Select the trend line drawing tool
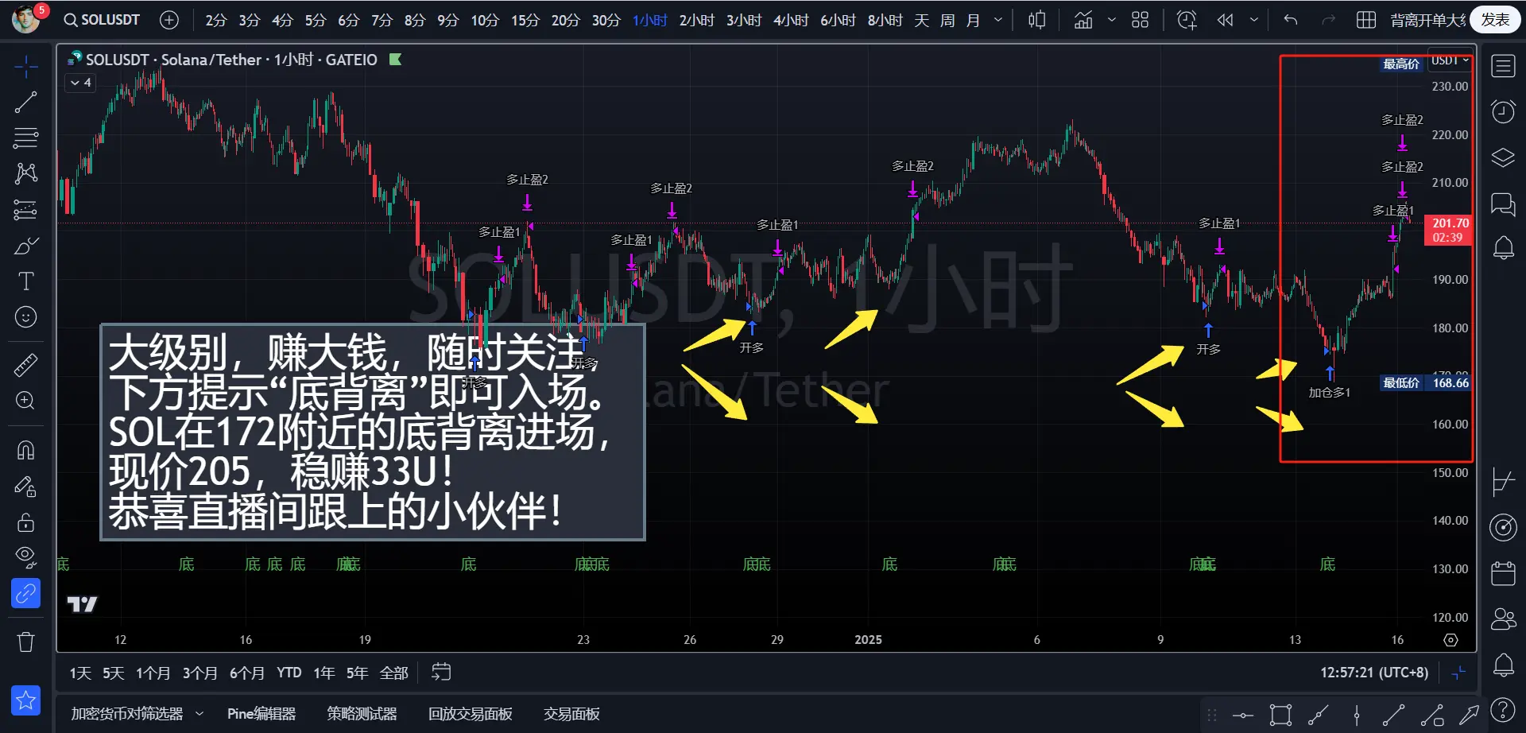Image resolution: width=1526 pixels, height=733 pixels. 25,103
